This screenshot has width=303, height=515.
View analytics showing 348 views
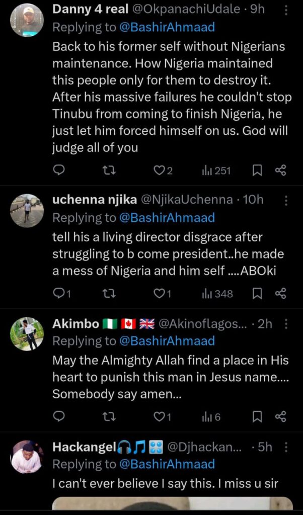point(217,293)
